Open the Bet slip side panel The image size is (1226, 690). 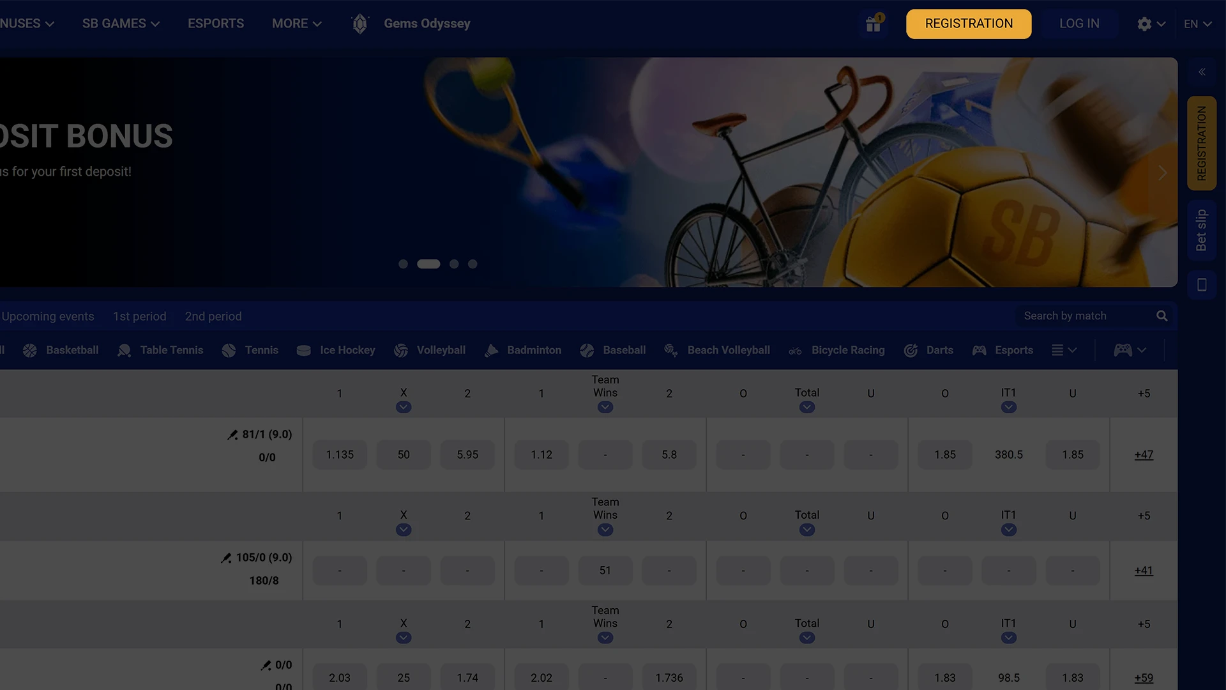coord(1202,230)
